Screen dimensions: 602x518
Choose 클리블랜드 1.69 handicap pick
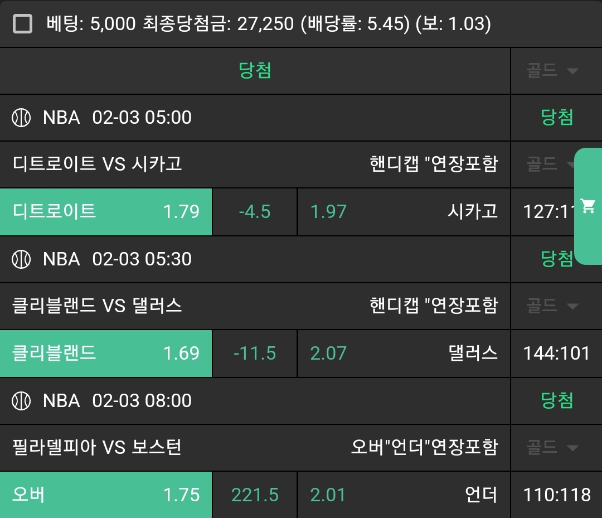[x=106, y=354]
